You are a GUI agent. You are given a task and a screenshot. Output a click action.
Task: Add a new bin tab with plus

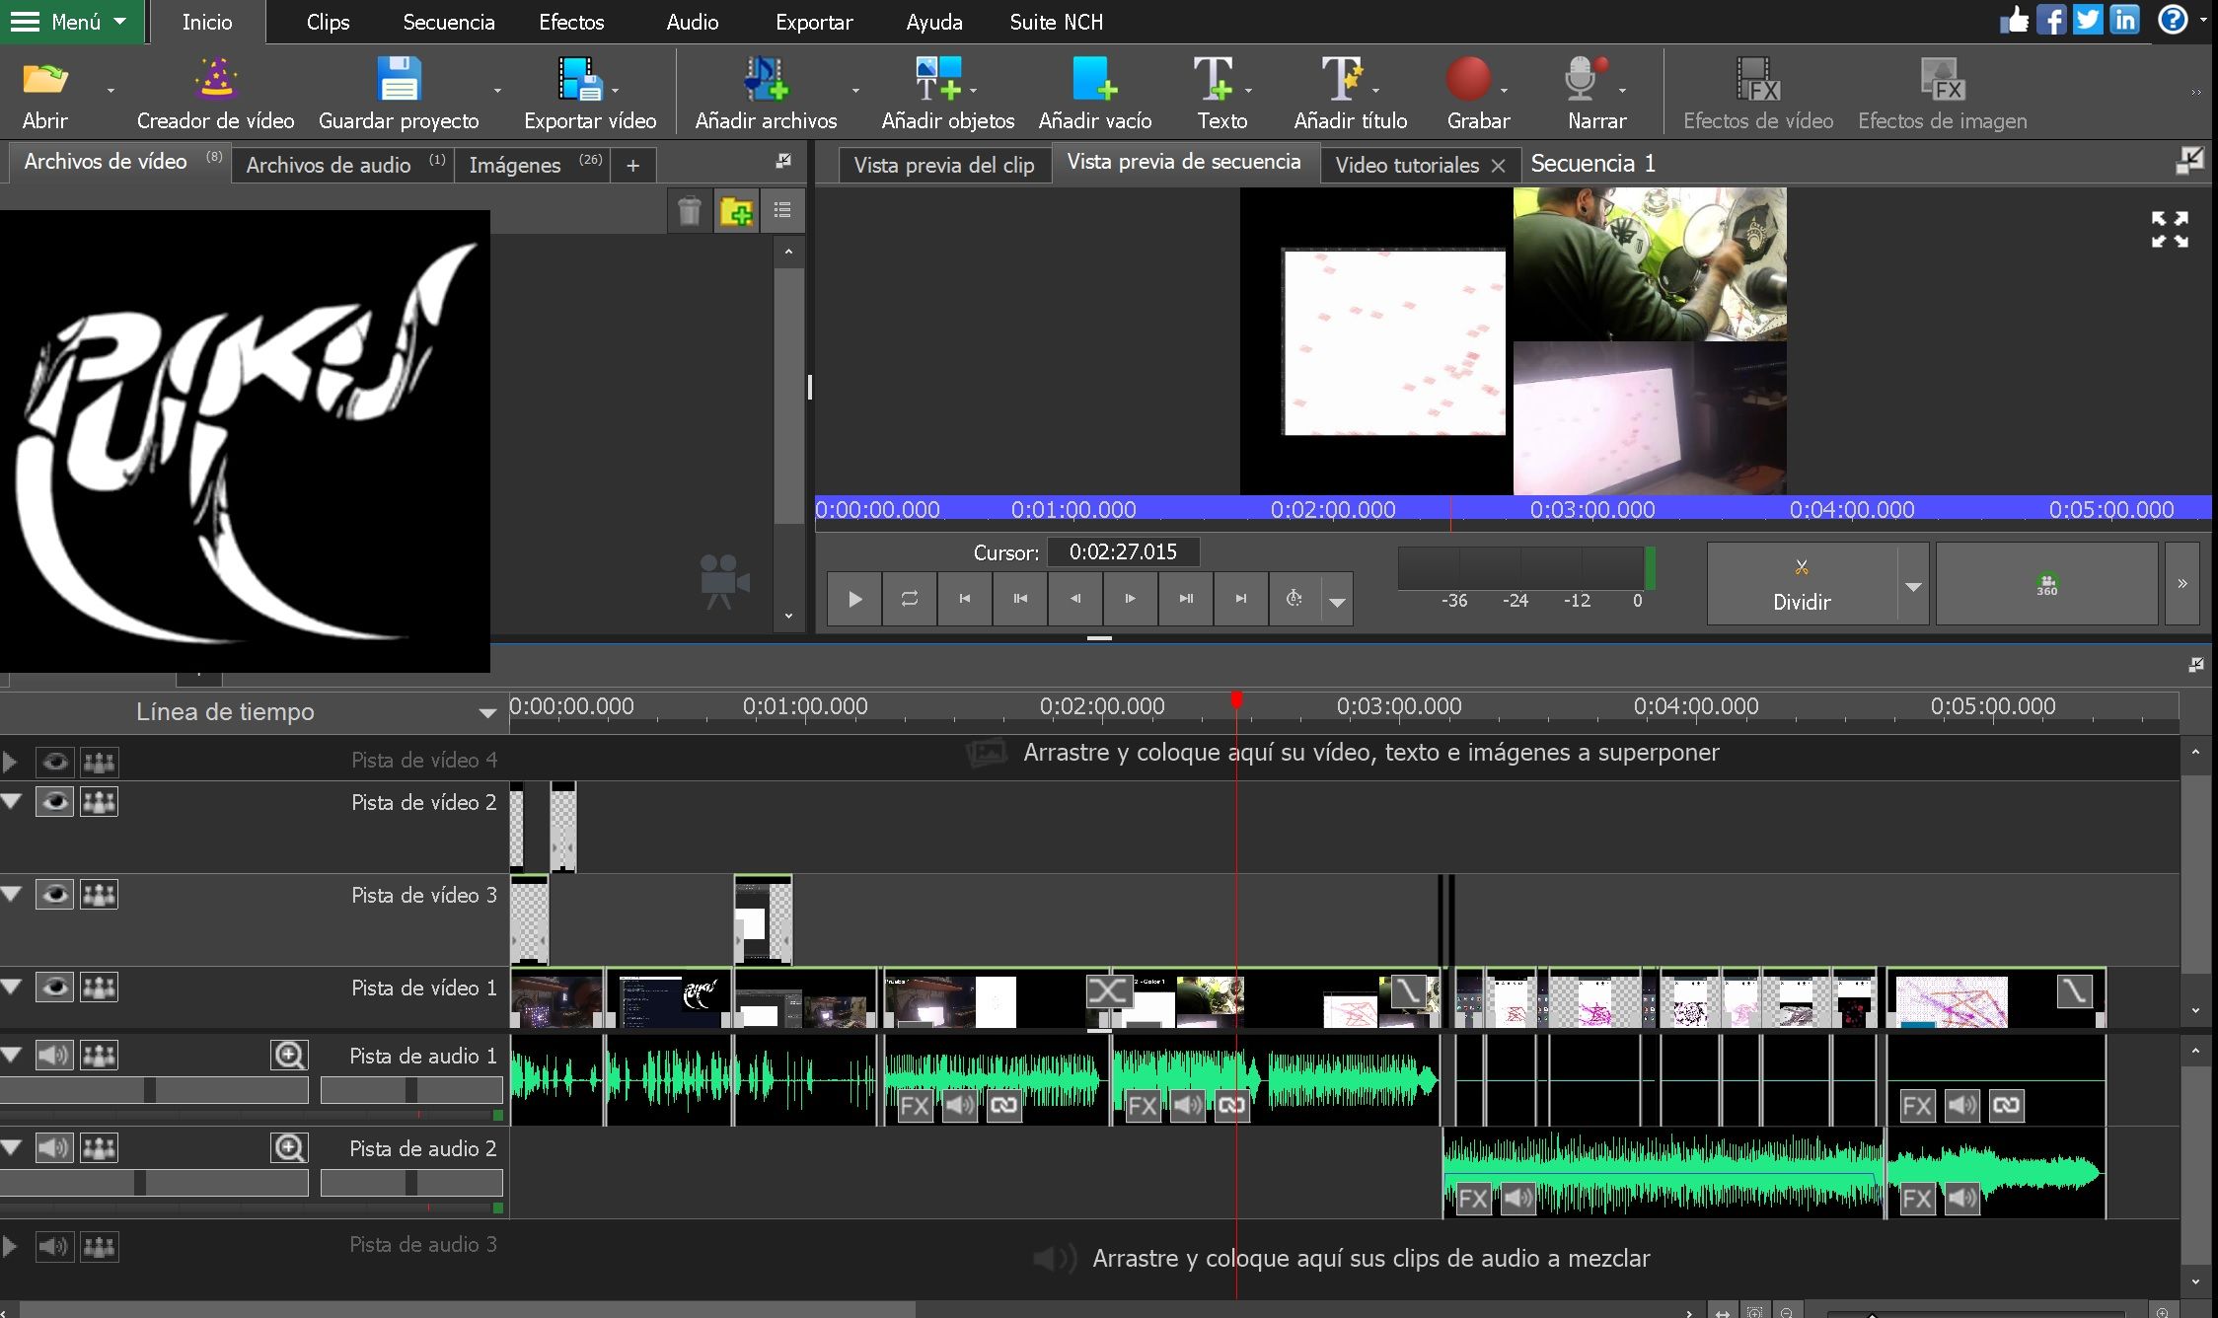coord(632,166)
